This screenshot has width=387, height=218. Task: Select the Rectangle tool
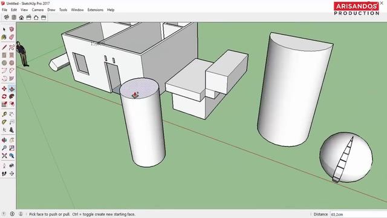[x=4, y=55]
